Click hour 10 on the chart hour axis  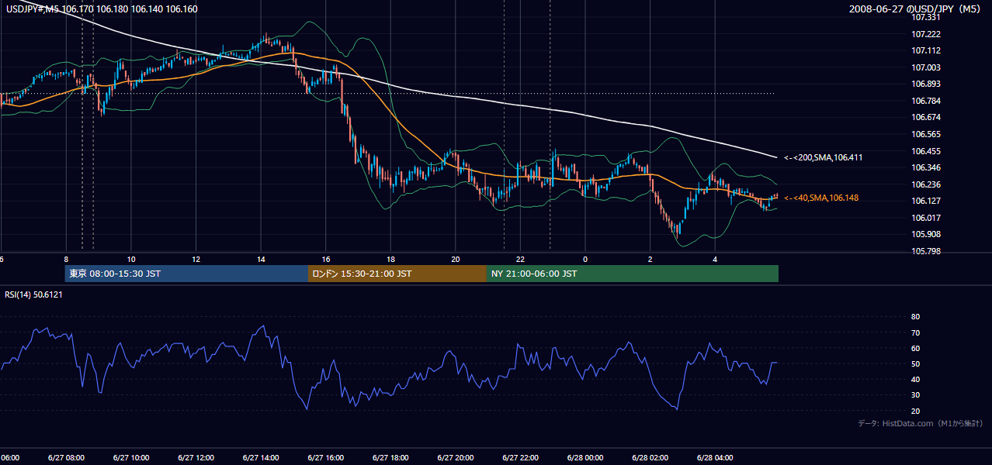(131, 259)
